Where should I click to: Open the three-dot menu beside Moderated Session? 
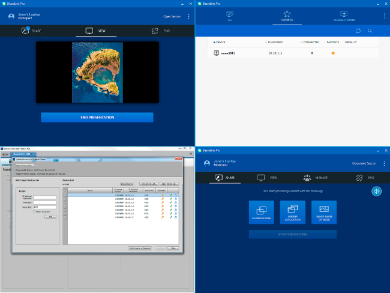coord(384,163)
